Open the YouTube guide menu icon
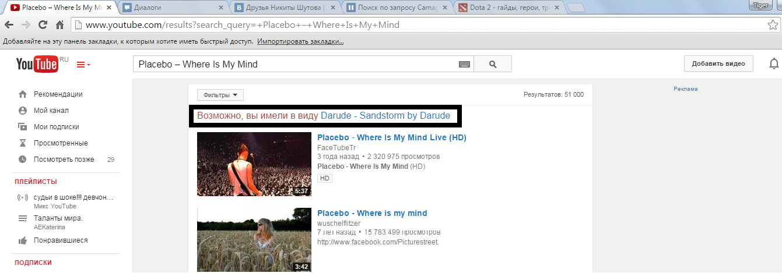Image resolution: width=782 pixels, height=273 pixels. (83, 65)
